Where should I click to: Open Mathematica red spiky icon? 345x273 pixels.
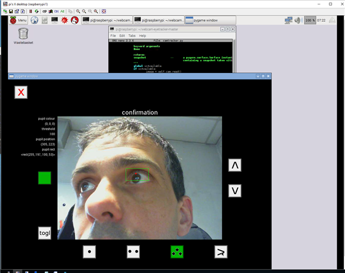[x=65, y=20]
